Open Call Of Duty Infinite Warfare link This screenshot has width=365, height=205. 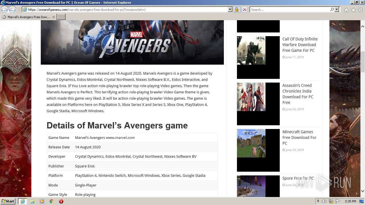click(300, 45)
